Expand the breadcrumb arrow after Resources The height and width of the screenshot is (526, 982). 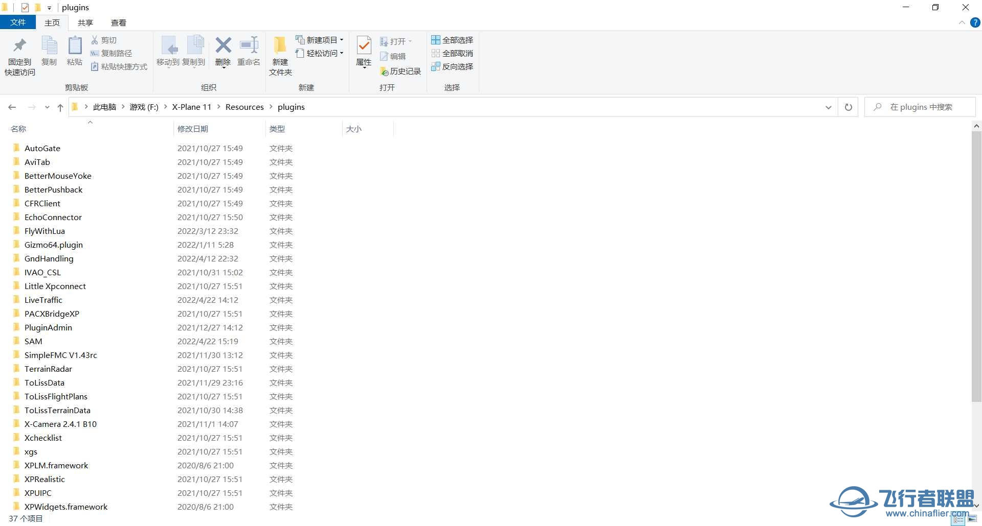[271, 107]
